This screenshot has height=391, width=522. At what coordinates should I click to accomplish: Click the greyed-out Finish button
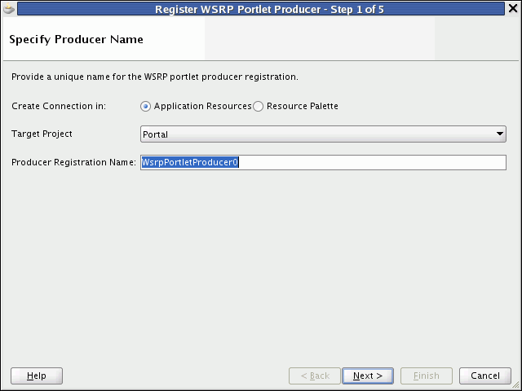pos(427,376)
